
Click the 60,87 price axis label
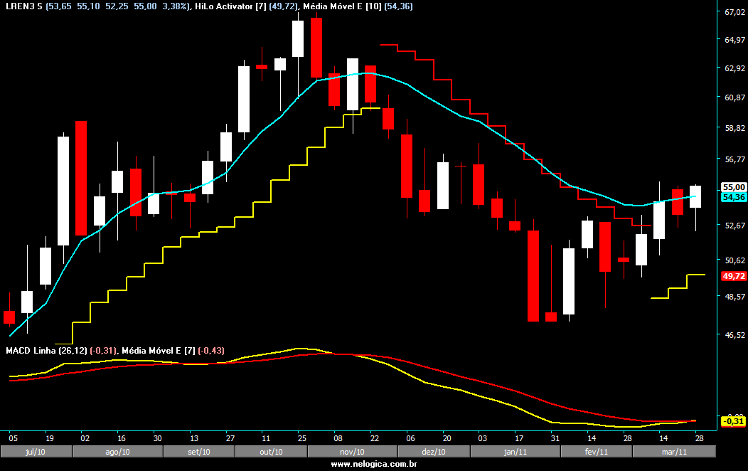(734, 97)
